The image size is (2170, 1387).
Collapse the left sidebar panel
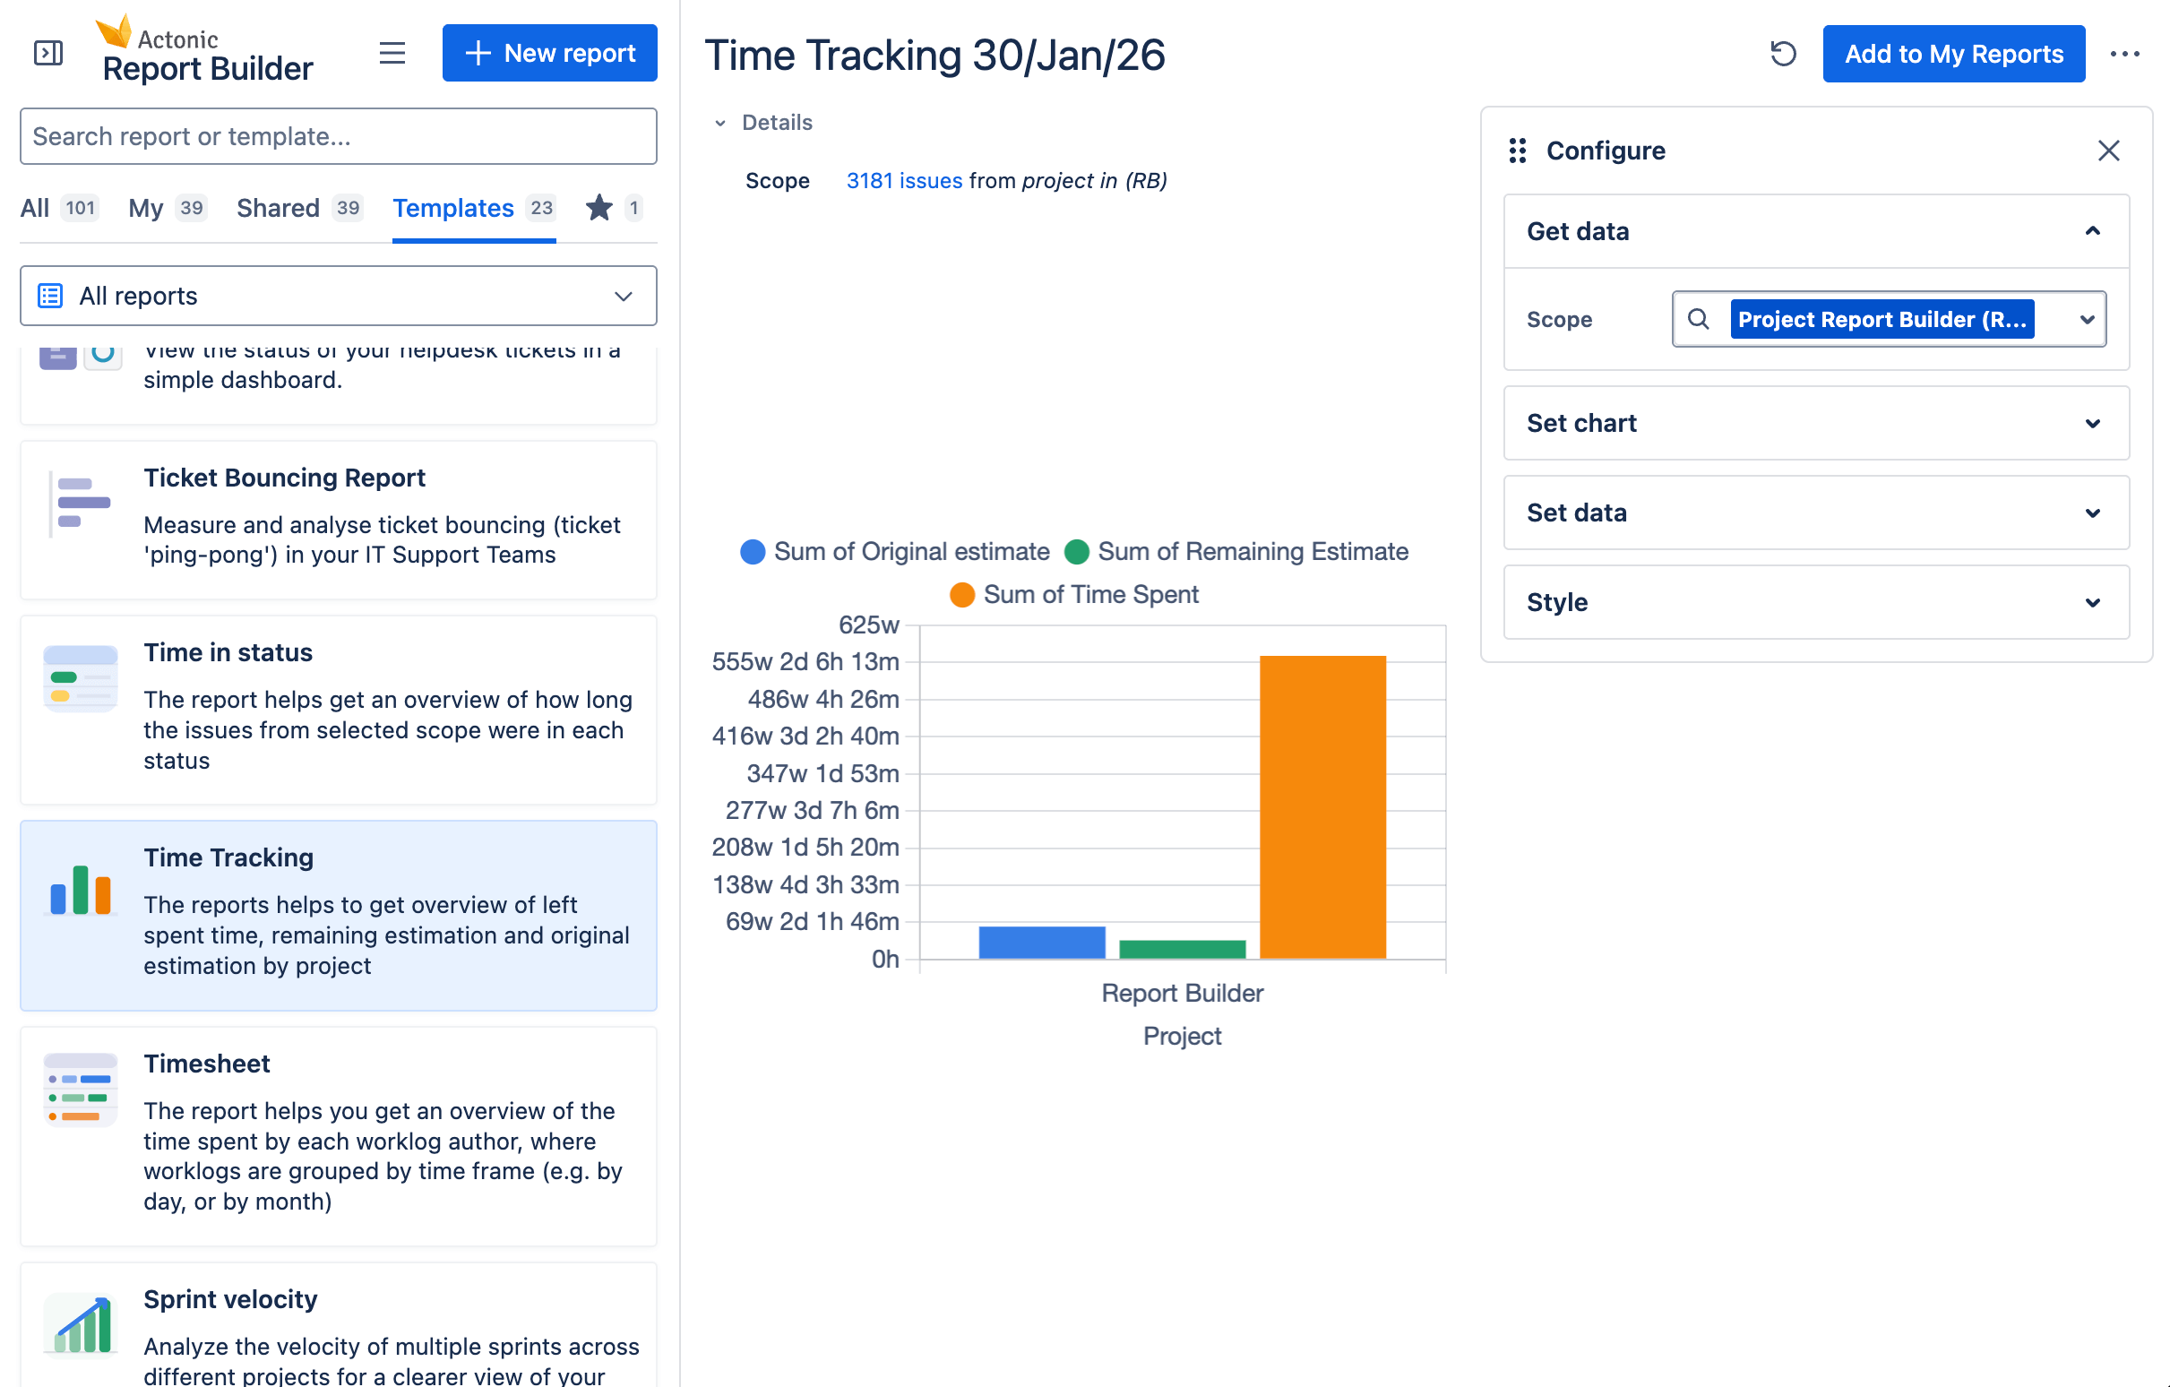(x=48, y=53)
